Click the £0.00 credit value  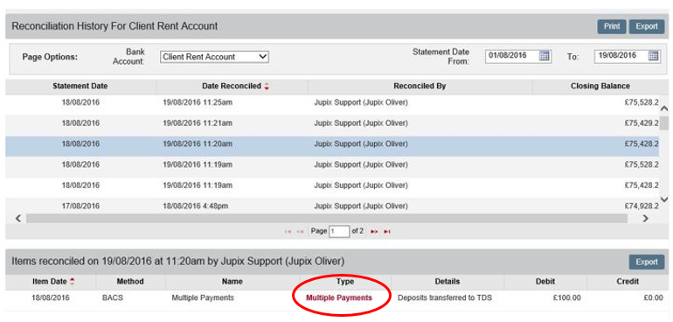tap(653, 297)
